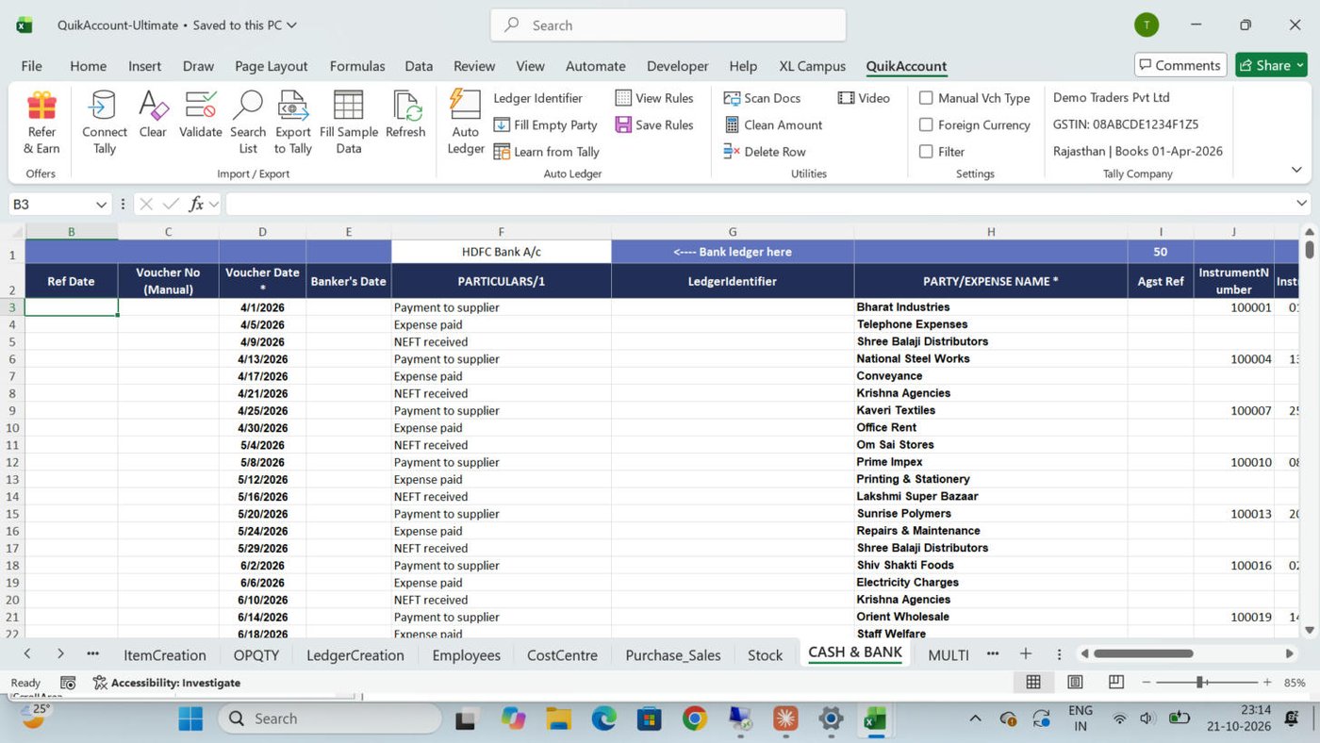Select Normal view in the status bar
This screenshot has height=743, width=1320.
pyautogui.click(x=1033, y=682)
